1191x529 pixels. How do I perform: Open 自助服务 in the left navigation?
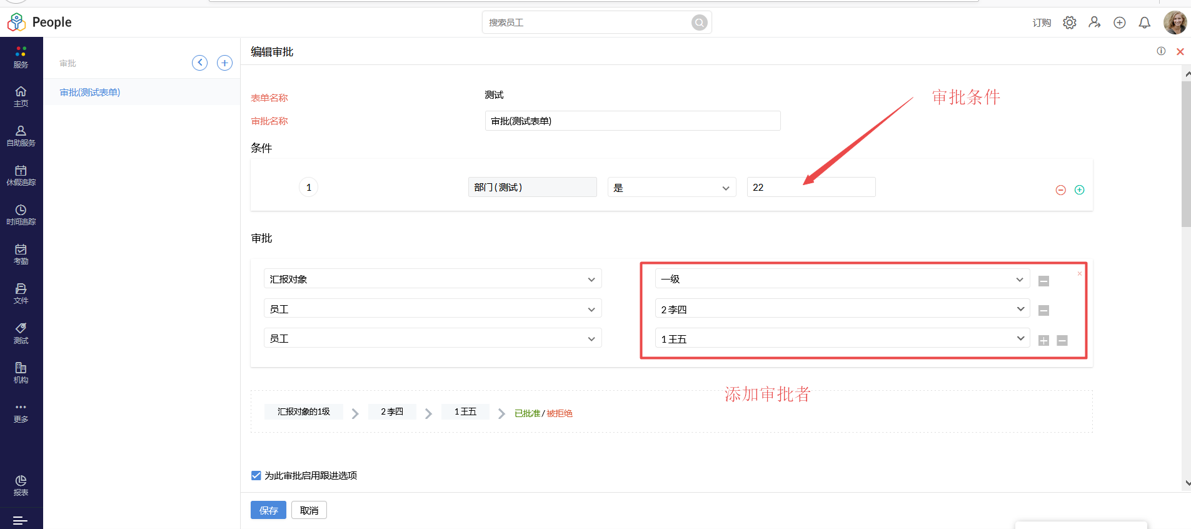pos(21,136)
